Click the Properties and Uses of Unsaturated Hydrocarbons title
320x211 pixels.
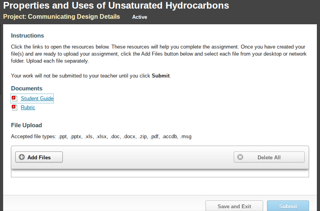click(x=116, y=5)
